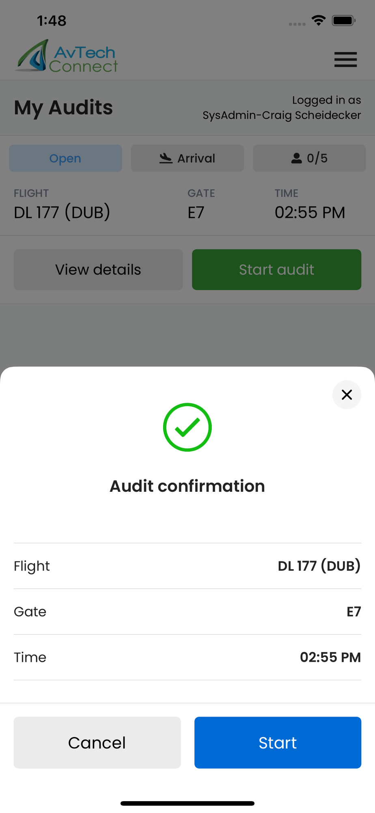Tap the battery status icon
Screen dimensions: 375x813
pos(343,20)
